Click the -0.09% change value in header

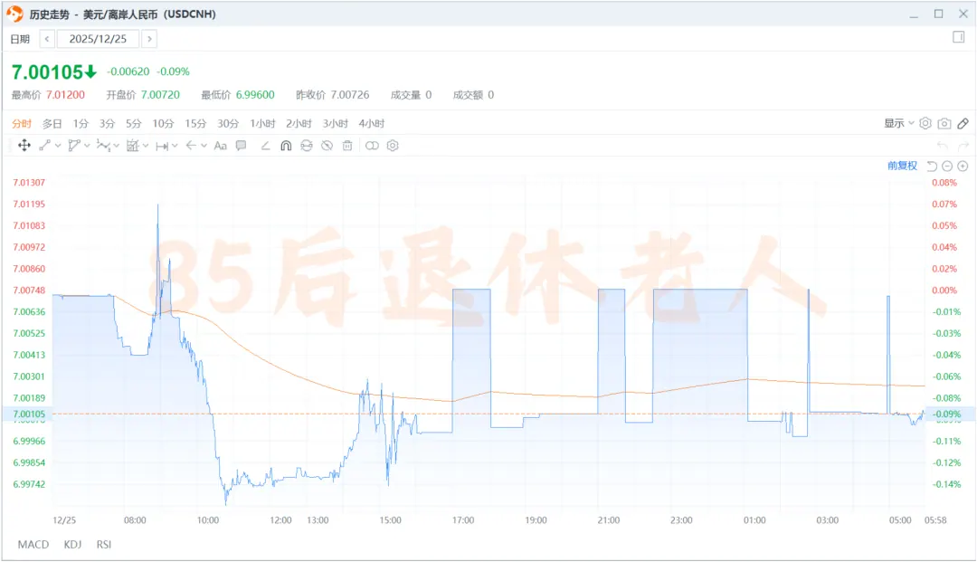pyautogui.click(x=173, y=71)
